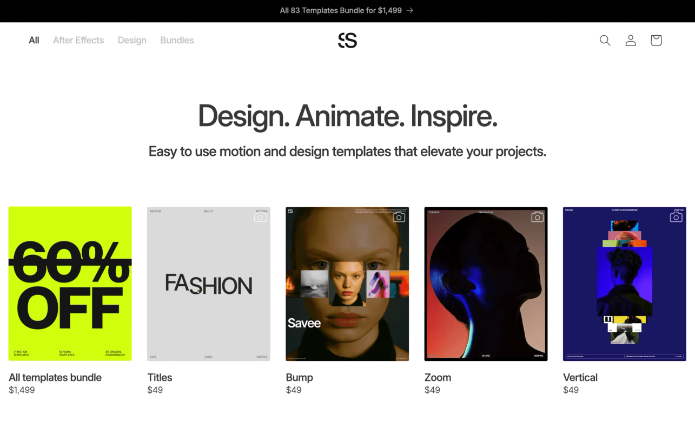Open the Zoom product name link
The image size is (695, 433).
(x=438, y=377)
